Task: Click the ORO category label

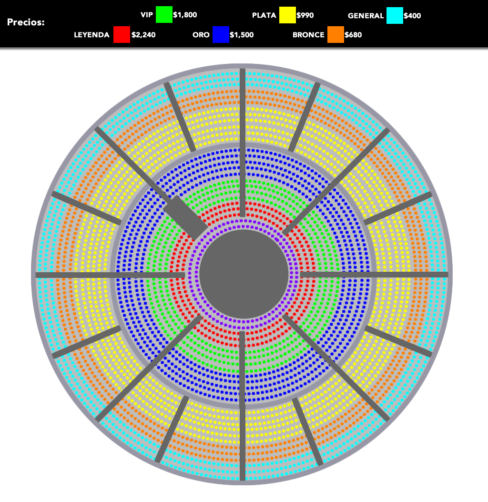Action: point(201,35)
